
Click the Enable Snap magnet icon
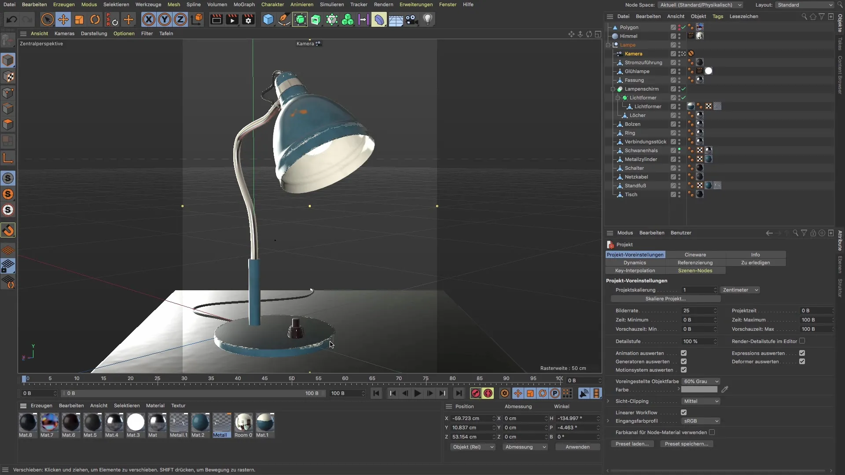[x=8, y=230]
